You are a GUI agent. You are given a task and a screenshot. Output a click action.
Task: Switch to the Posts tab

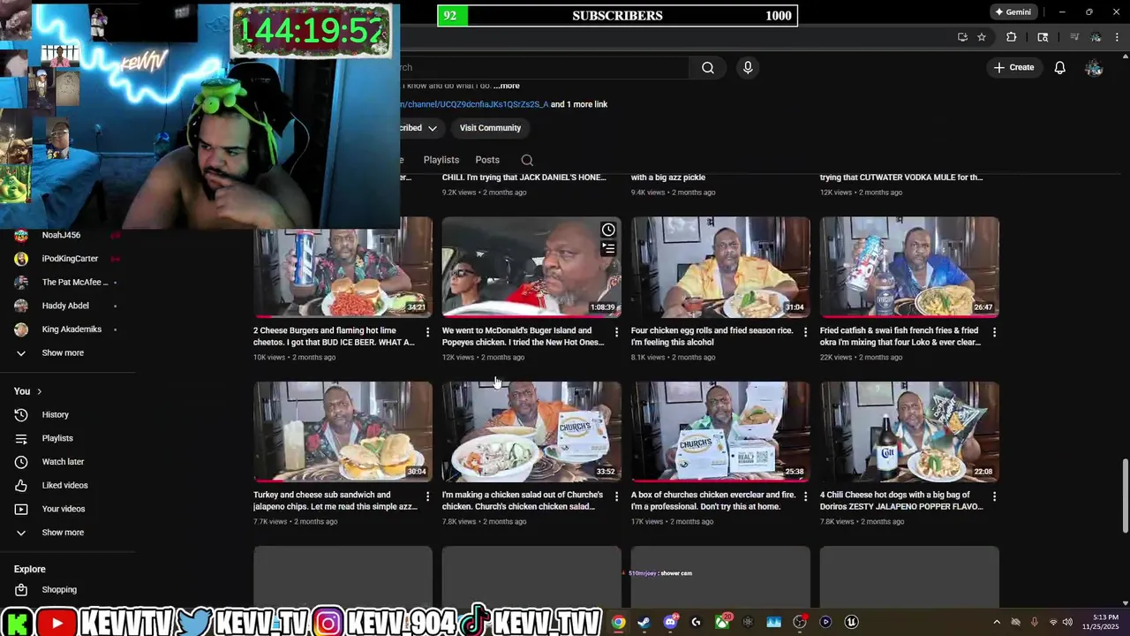(x=487, y=160)
